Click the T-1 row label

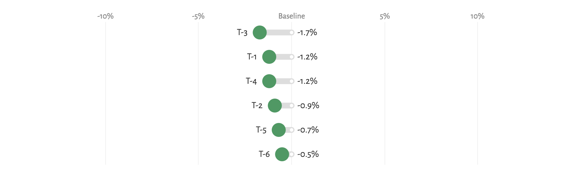point(252,57)
